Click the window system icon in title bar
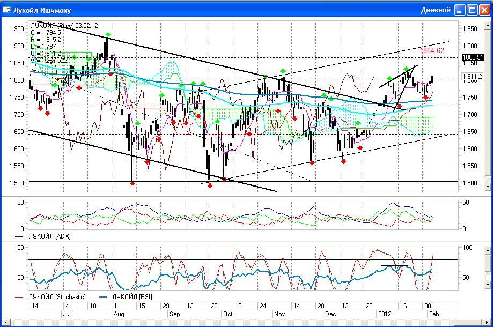The image size is (493, 327). tap(7, 10)
